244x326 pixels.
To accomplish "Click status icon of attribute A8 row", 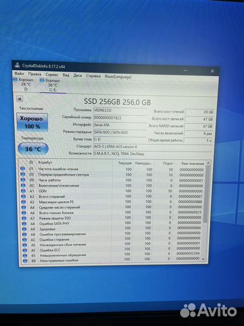I will click(24, 224).
